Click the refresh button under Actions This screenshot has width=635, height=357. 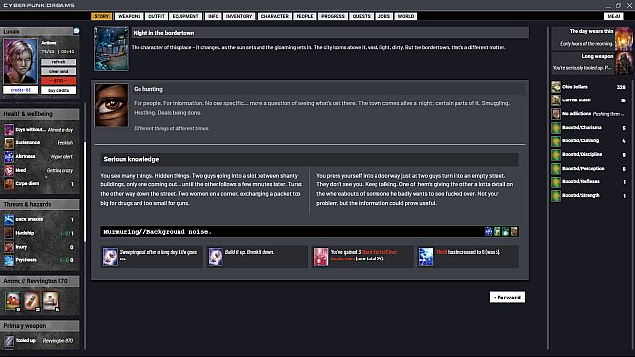click(59, 62)
